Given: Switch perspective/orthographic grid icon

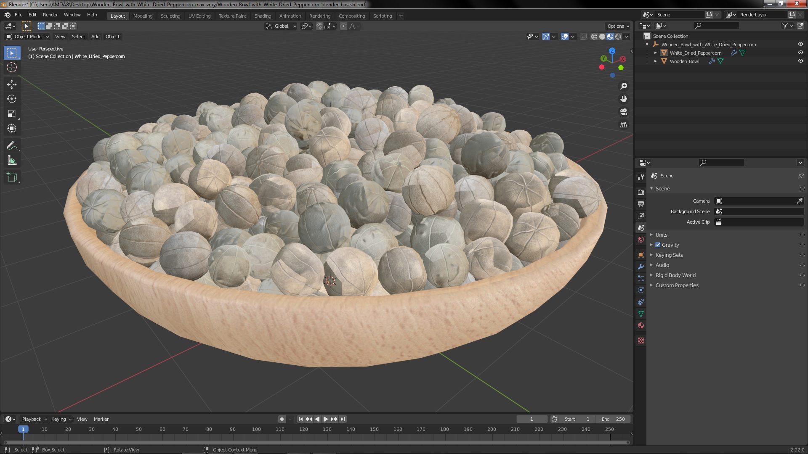Looking at the screenshot, I should [624, 125].
